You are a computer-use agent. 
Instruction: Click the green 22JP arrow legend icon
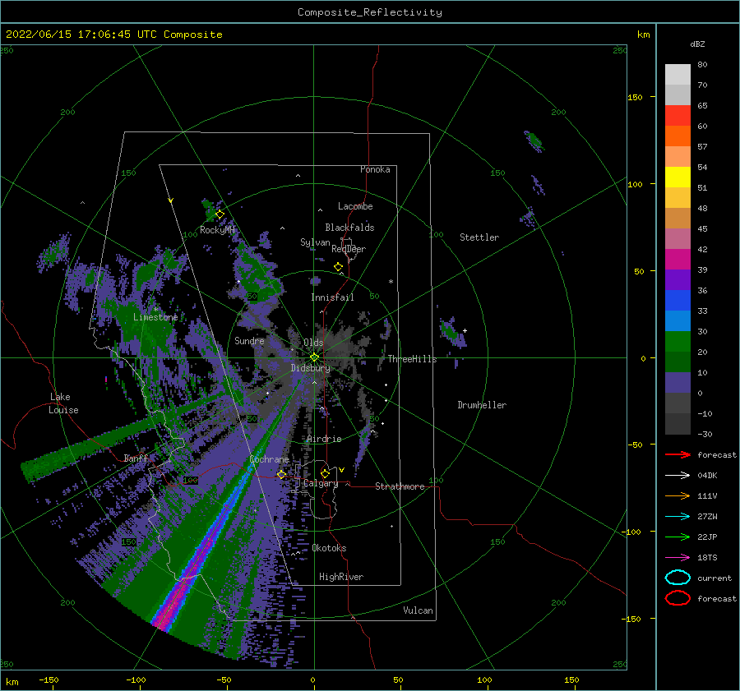(x=678, y=537)
